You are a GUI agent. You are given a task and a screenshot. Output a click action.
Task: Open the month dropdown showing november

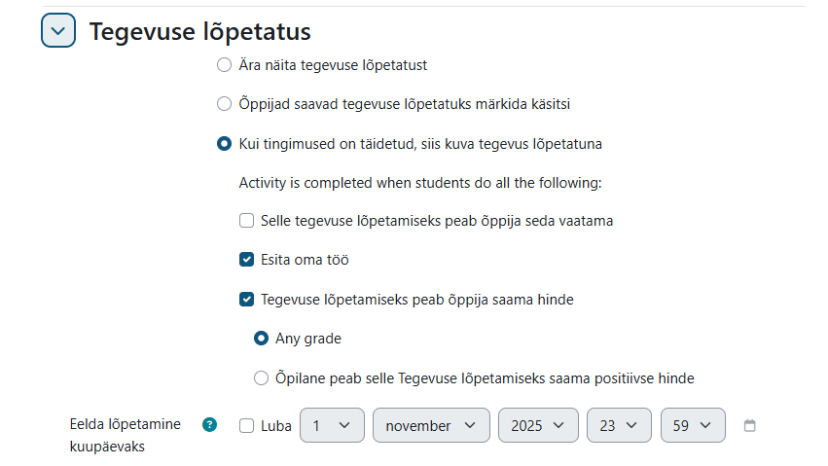[x=430, y=425]
